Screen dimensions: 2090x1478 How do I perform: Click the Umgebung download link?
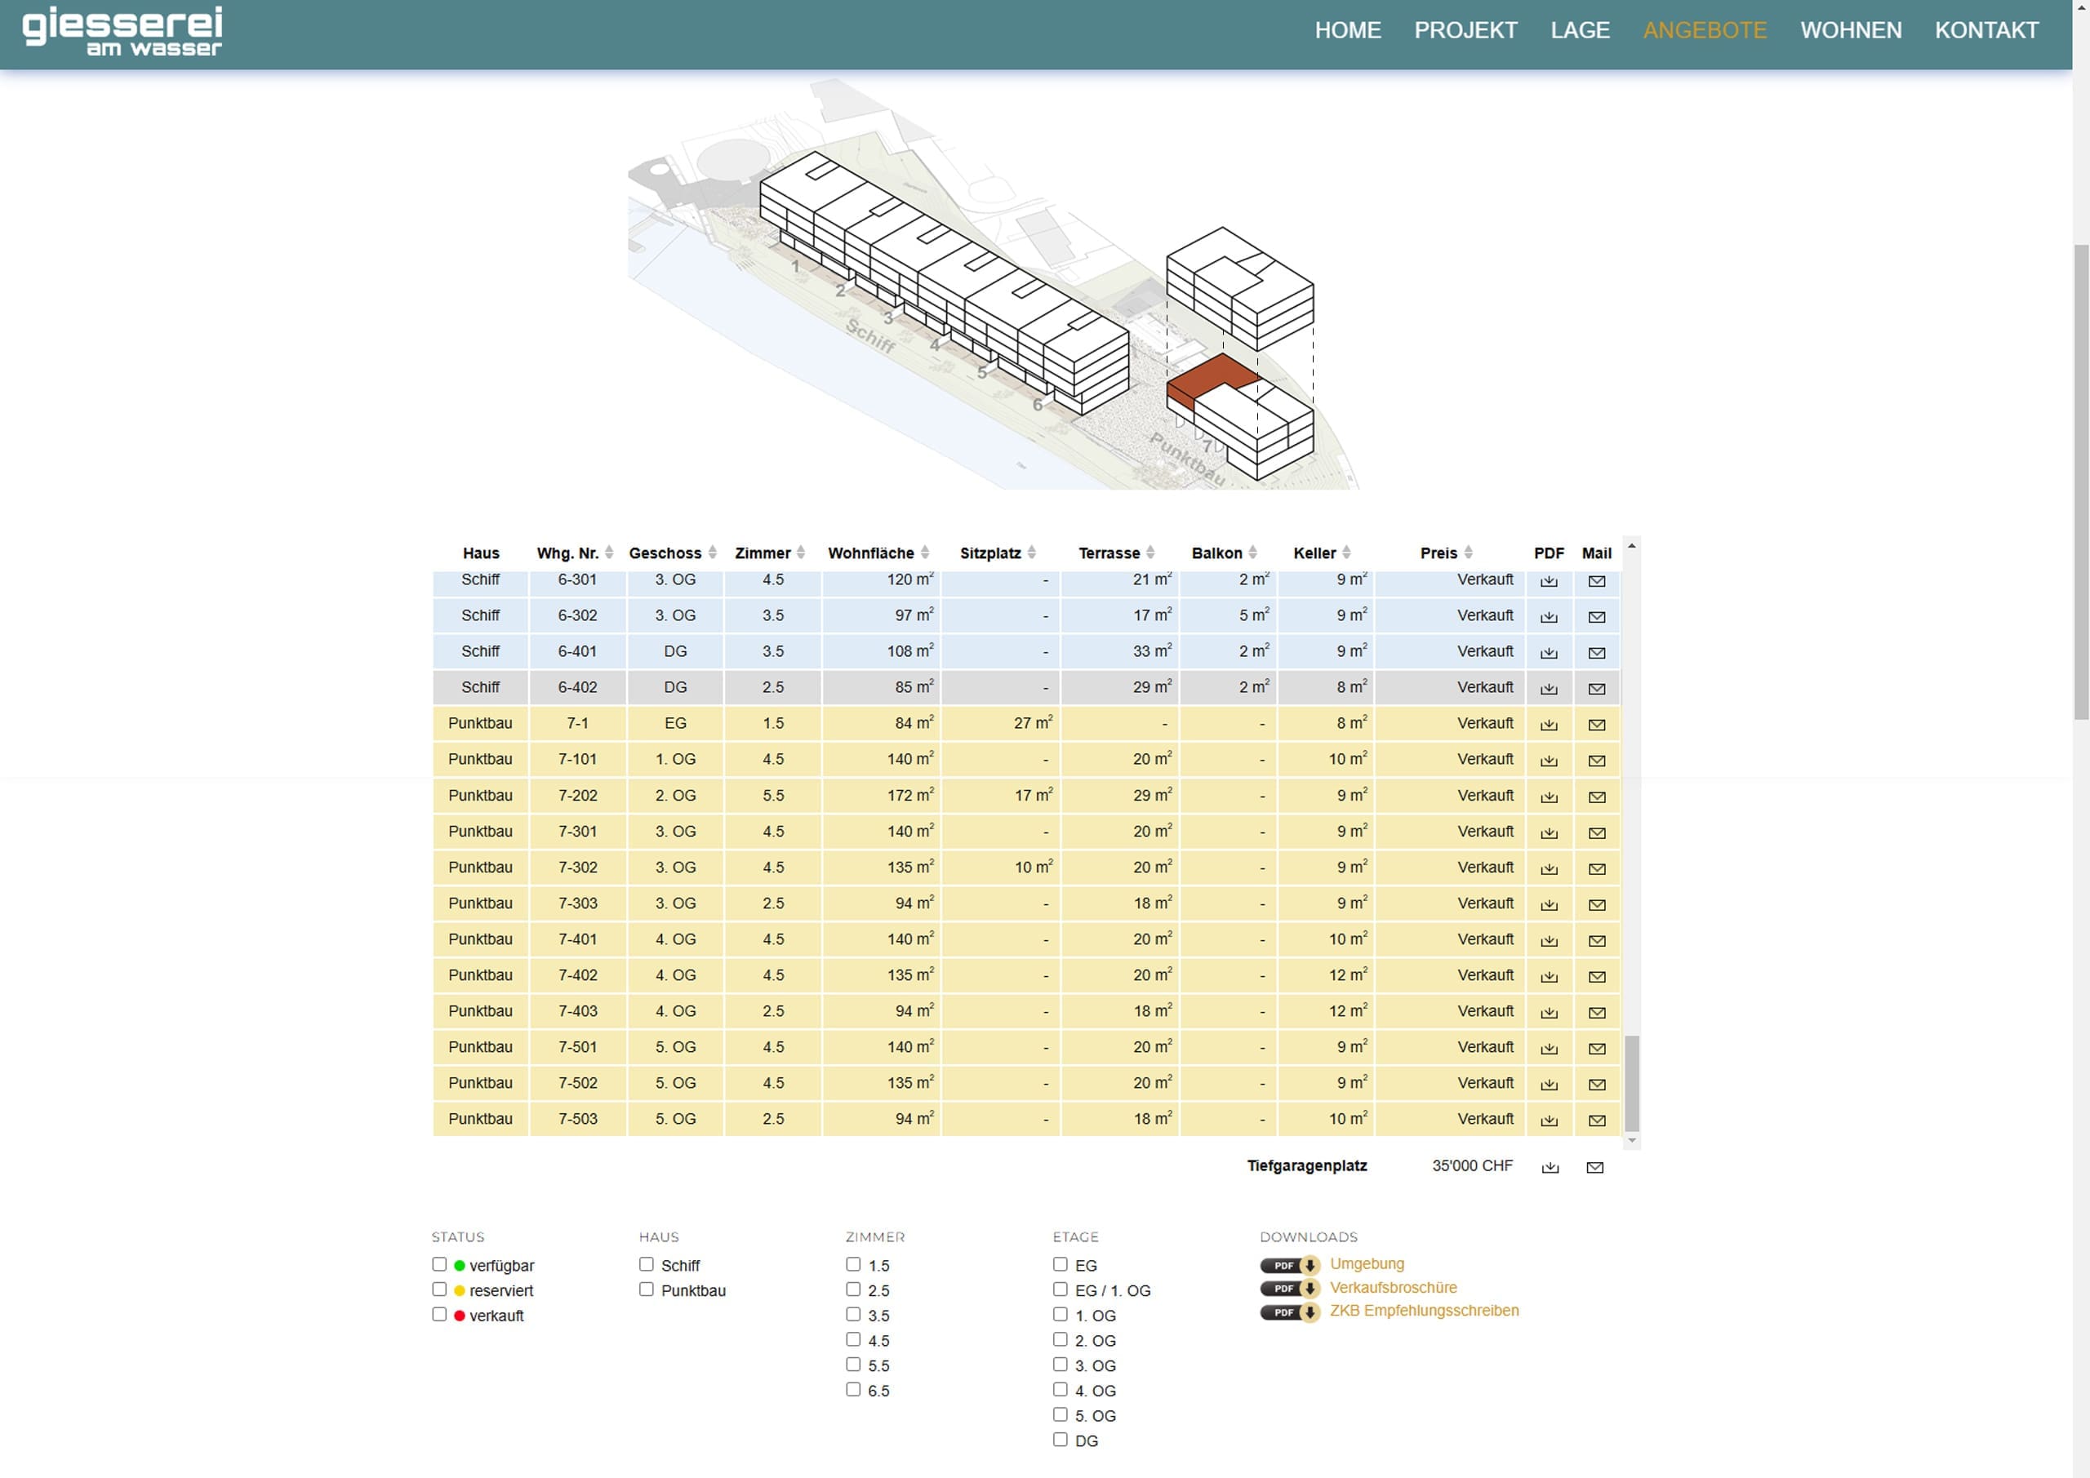pyautogui.click(x=1367, y=1264)
